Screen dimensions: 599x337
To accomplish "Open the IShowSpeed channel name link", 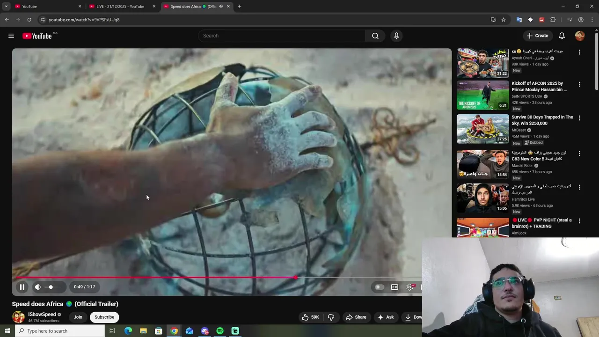I will [42, 315].
